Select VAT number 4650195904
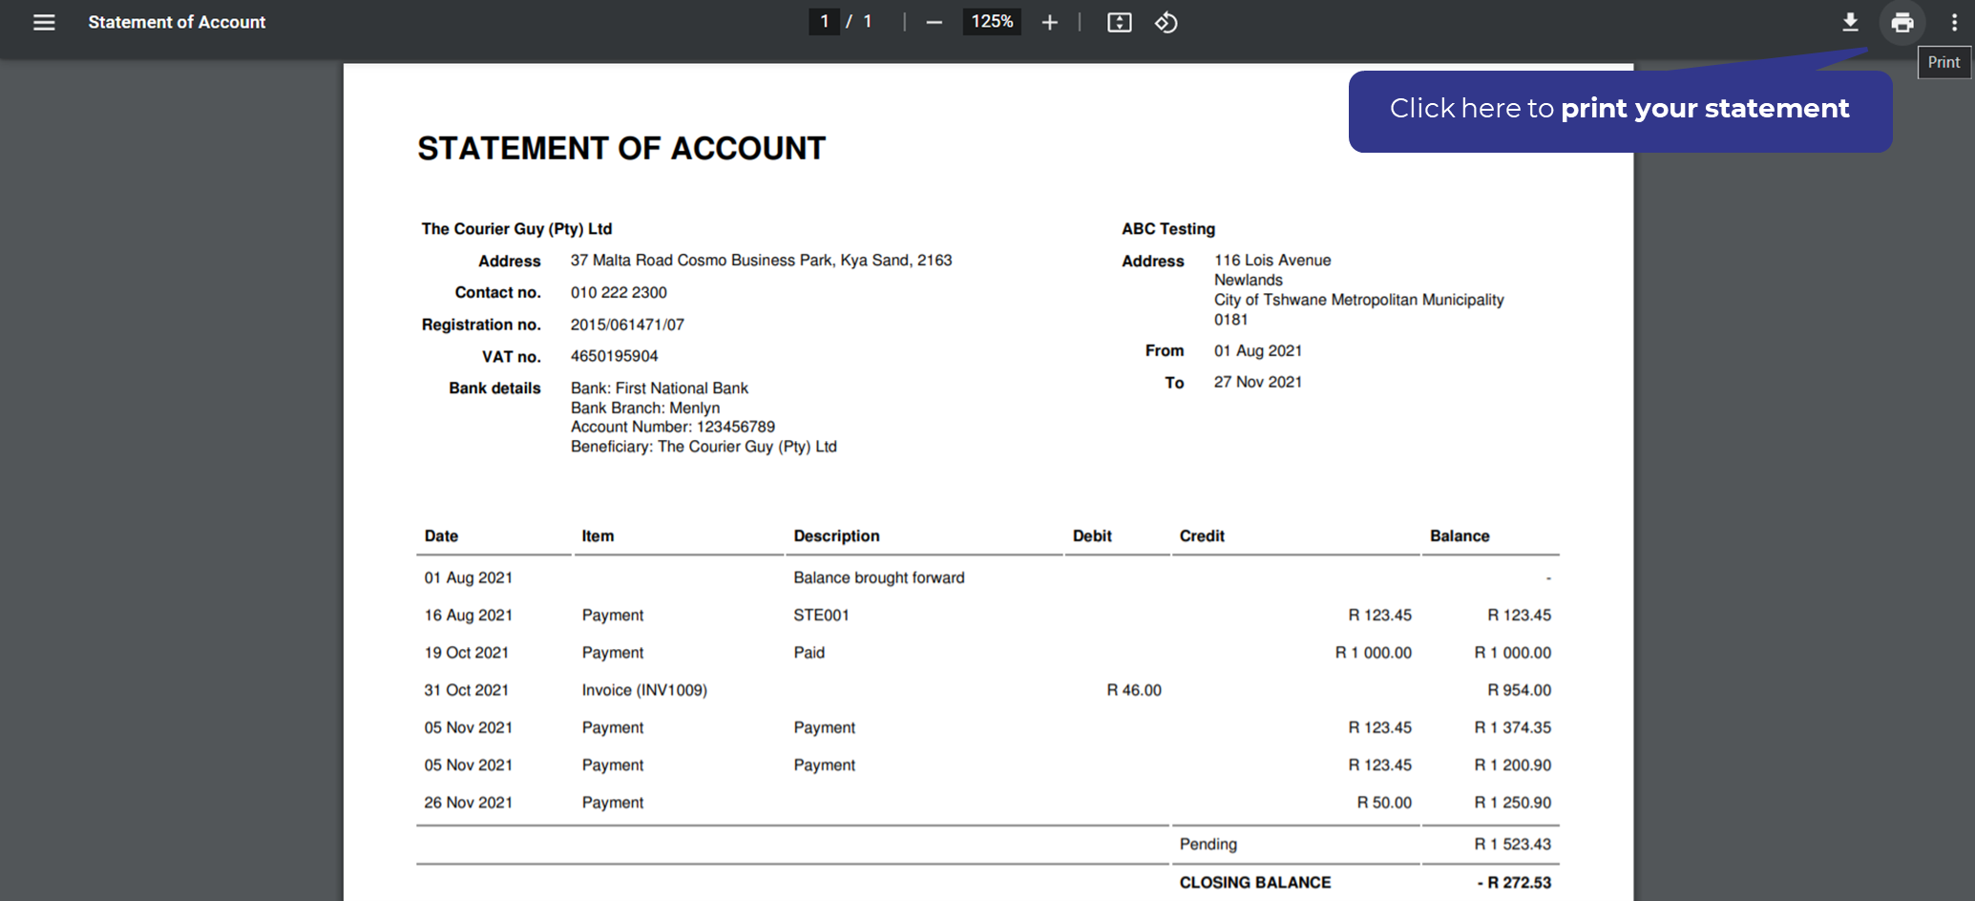This screenshot has height=901, width=1975. [614, 356]
